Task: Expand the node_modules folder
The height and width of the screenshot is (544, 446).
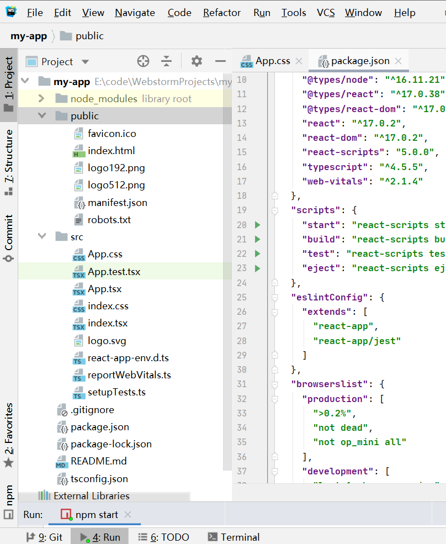Action: pyautogui.click(x=41, y=98)
